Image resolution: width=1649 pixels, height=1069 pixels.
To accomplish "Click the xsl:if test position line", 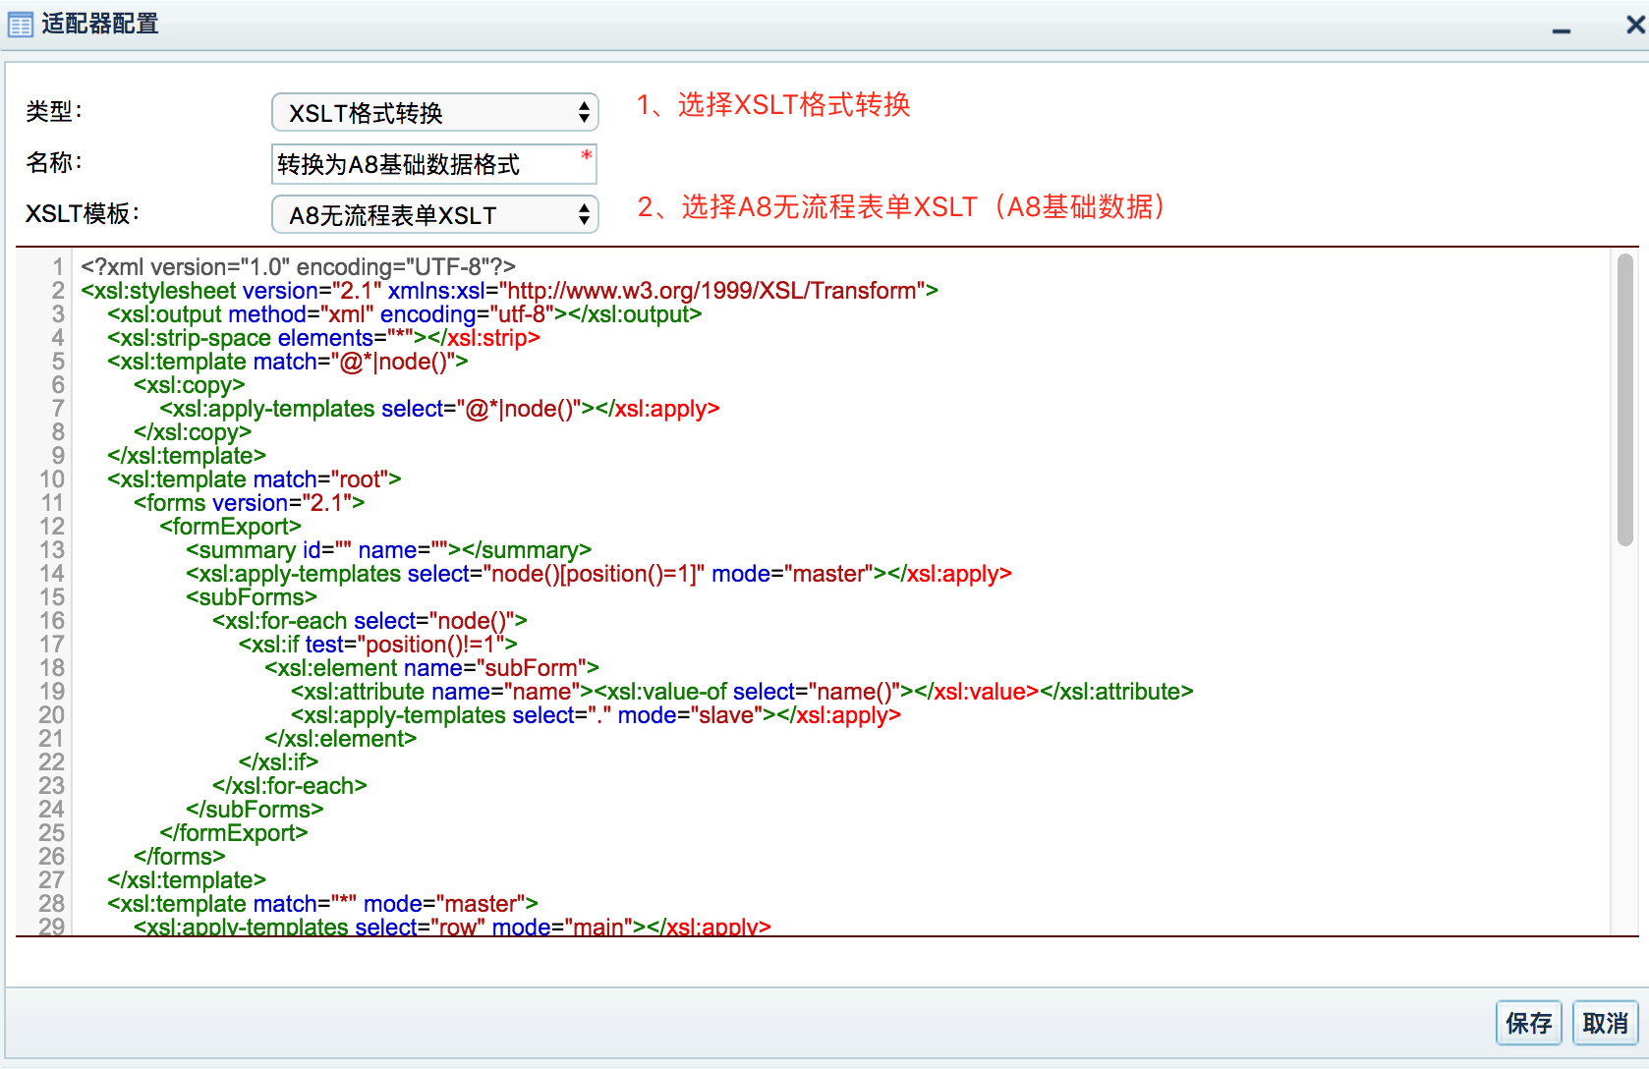I will tap(377, 645).
